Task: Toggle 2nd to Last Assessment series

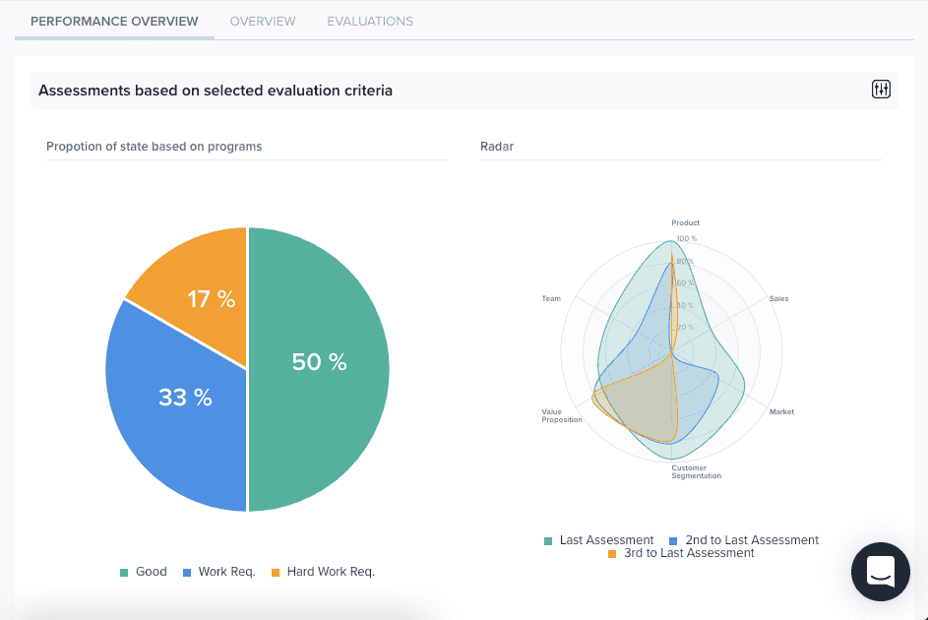Action: pyautogui.click(x=744, y=540)
